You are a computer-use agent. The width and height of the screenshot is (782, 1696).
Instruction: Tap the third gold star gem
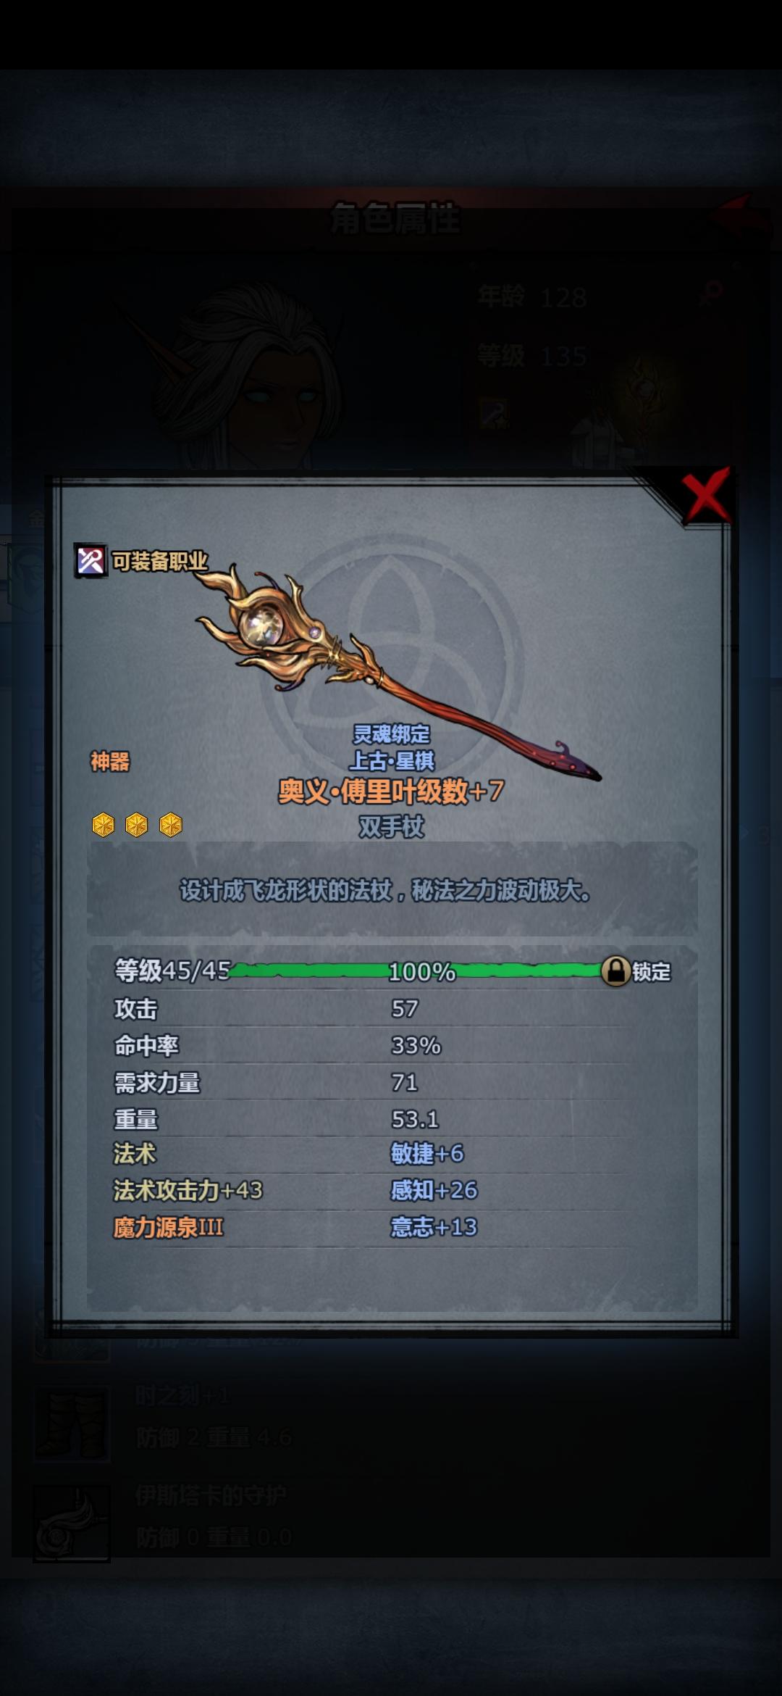tap(171, 825)
